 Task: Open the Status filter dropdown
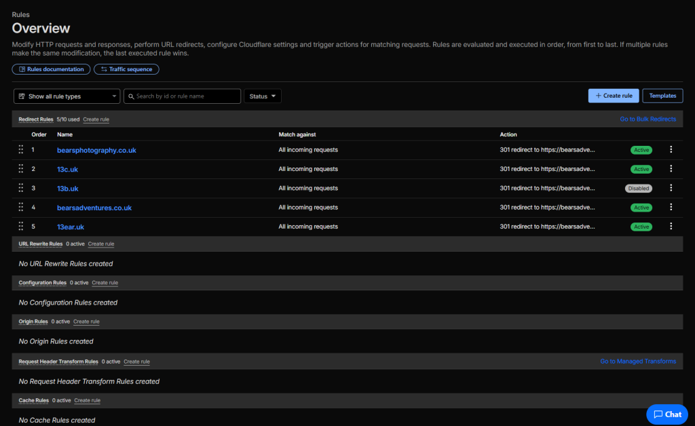(x=262, y=96)
